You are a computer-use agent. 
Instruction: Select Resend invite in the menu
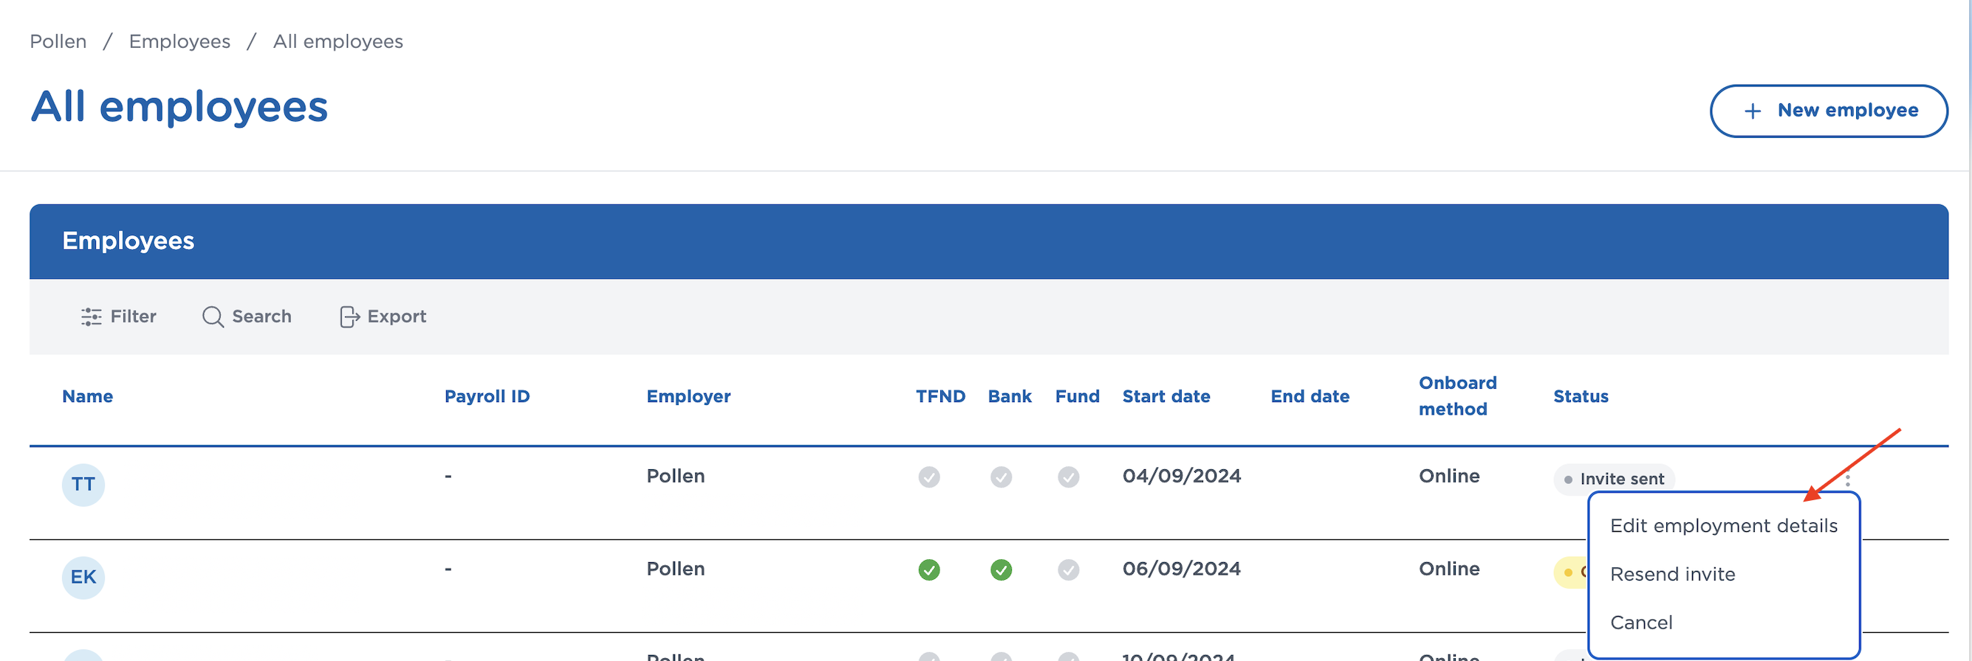pyautogui.click(x=1672, y=574)
